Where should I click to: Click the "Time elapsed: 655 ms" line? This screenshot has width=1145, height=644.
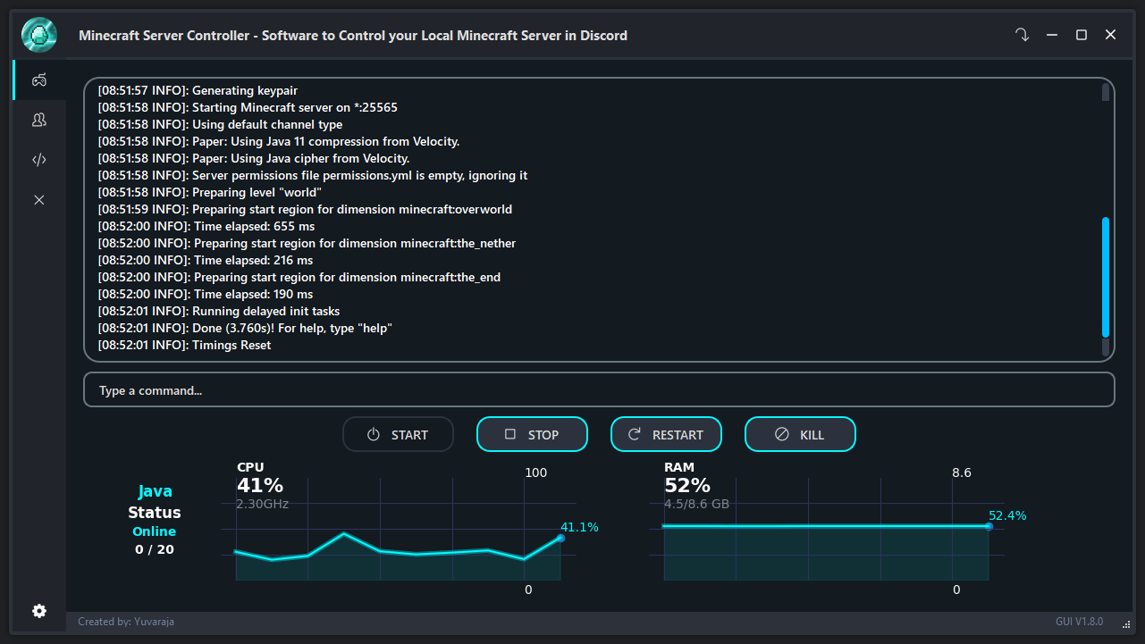(206, 226)
